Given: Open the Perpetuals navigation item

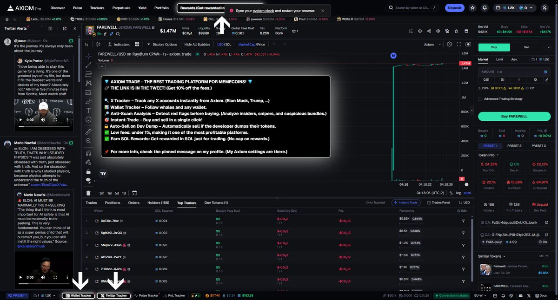Looking at the screenshot, I should click(x=121, y=8).
